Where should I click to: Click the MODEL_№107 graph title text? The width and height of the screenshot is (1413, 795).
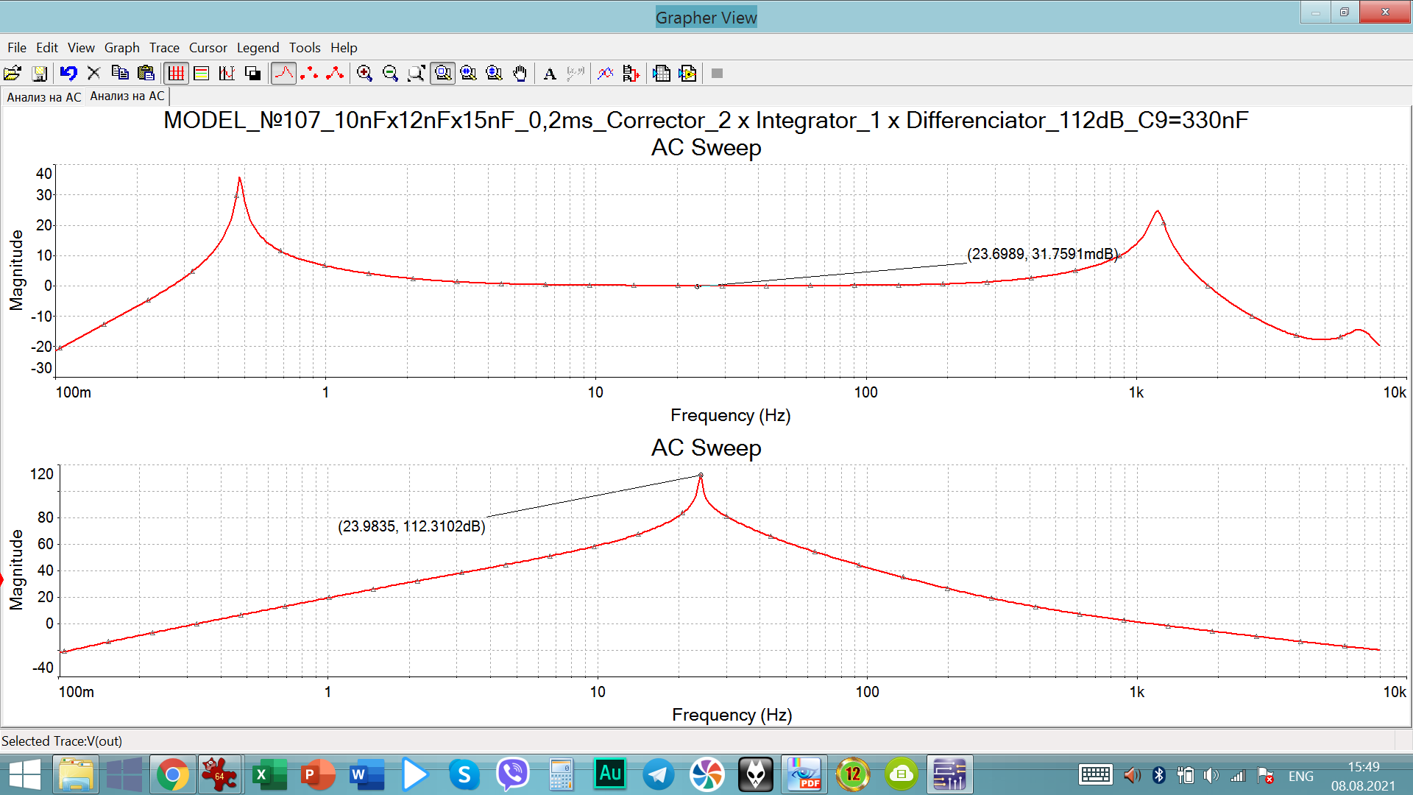[706, 120]
